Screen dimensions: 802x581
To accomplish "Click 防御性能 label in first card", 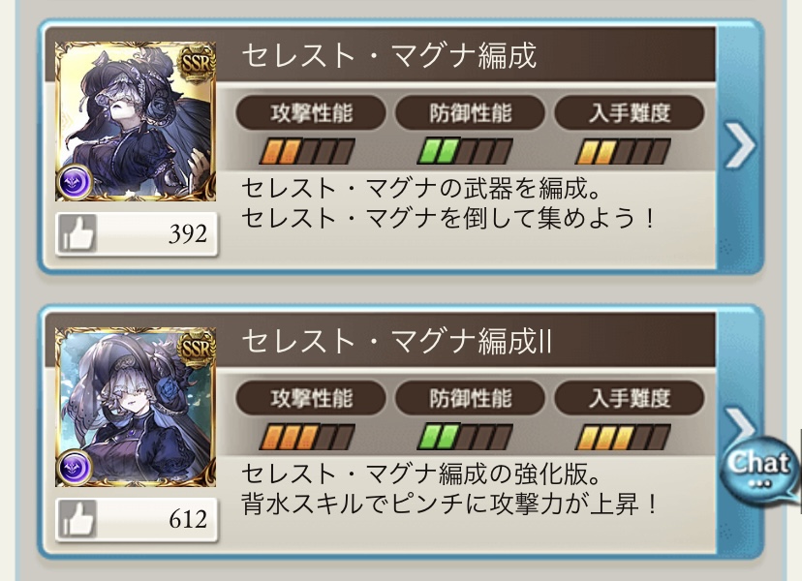I will point(470,112).
